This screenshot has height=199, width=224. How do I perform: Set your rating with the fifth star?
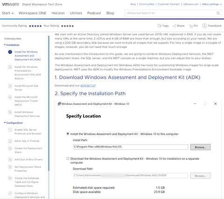click(x=73, y=26)
